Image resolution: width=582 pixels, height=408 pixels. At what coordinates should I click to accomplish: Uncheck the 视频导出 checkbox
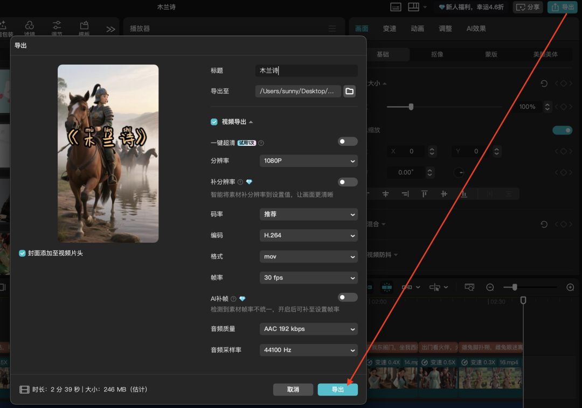point(214,122)
